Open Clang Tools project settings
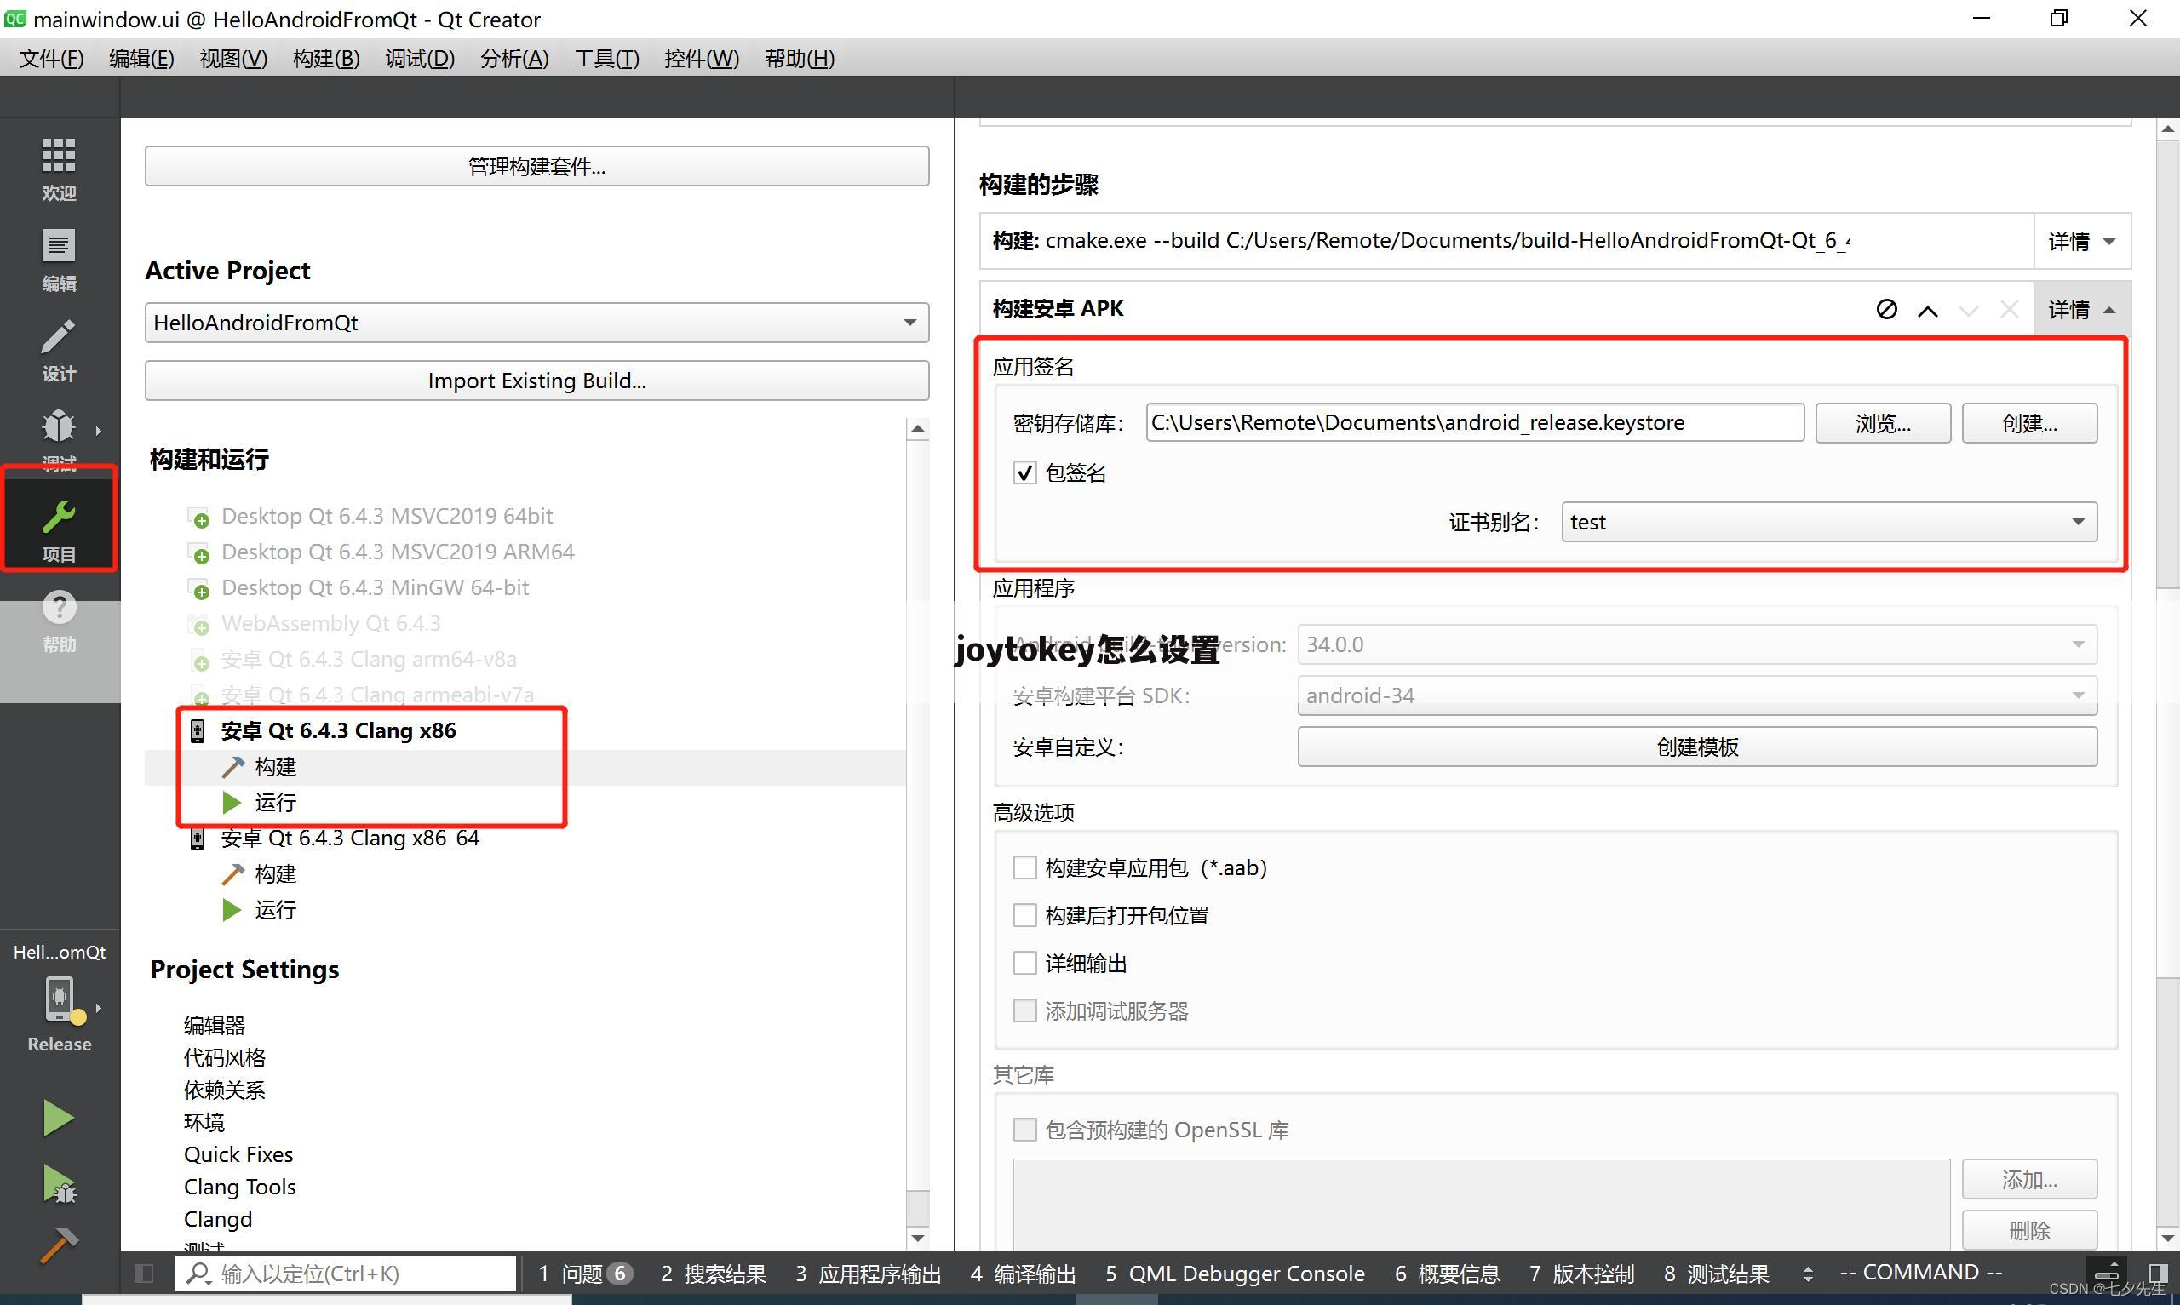 [x=239, y=1188]
